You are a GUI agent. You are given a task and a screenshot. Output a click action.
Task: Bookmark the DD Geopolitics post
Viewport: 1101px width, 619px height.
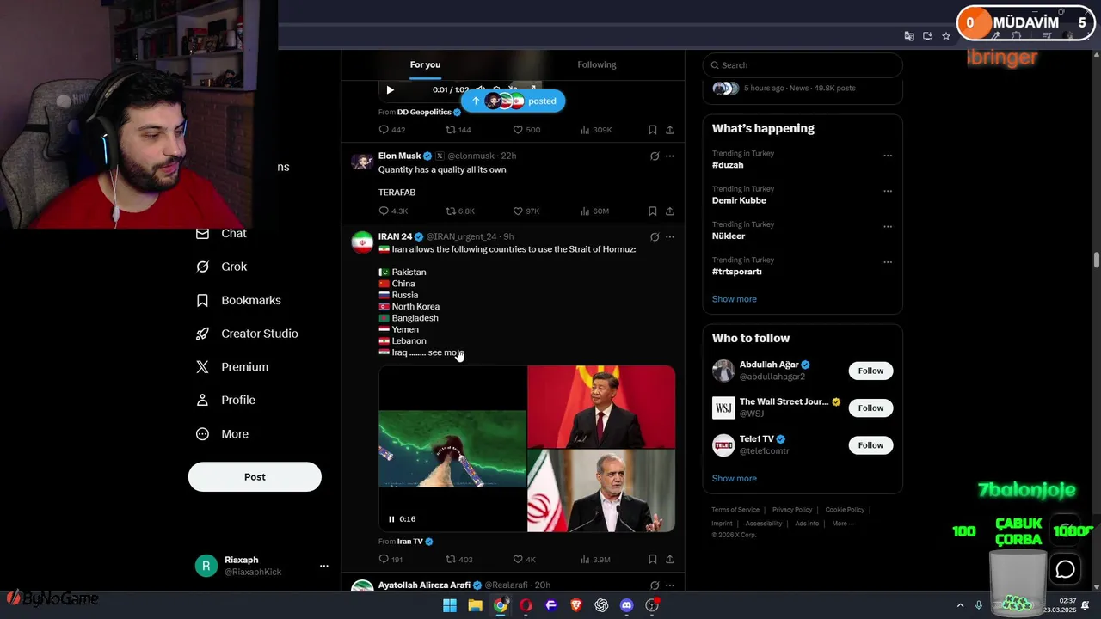pos(653,130)
